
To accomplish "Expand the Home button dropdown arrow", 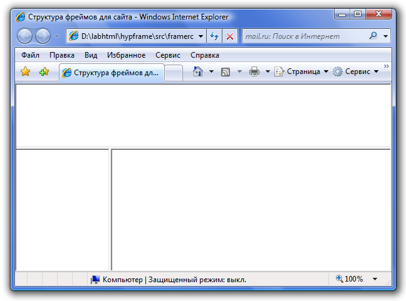I will 211,71.
